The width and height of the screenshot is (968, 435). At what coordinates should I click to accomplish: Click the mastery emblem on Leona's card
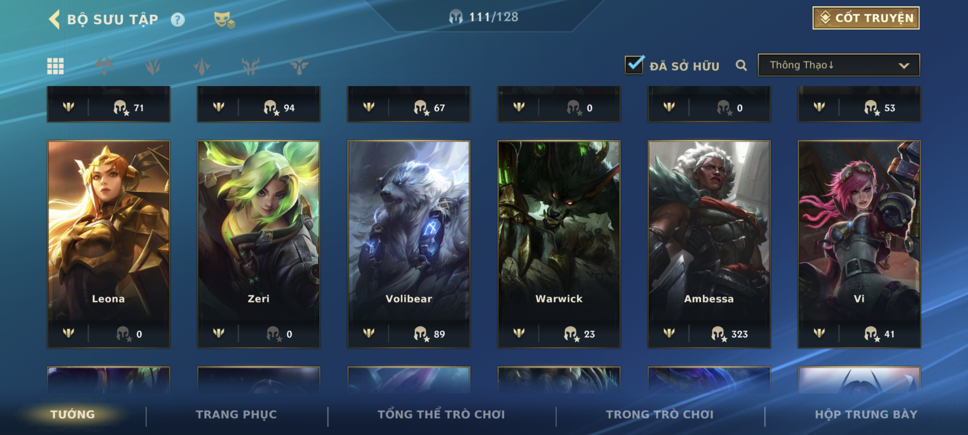(x=68, y=333)
